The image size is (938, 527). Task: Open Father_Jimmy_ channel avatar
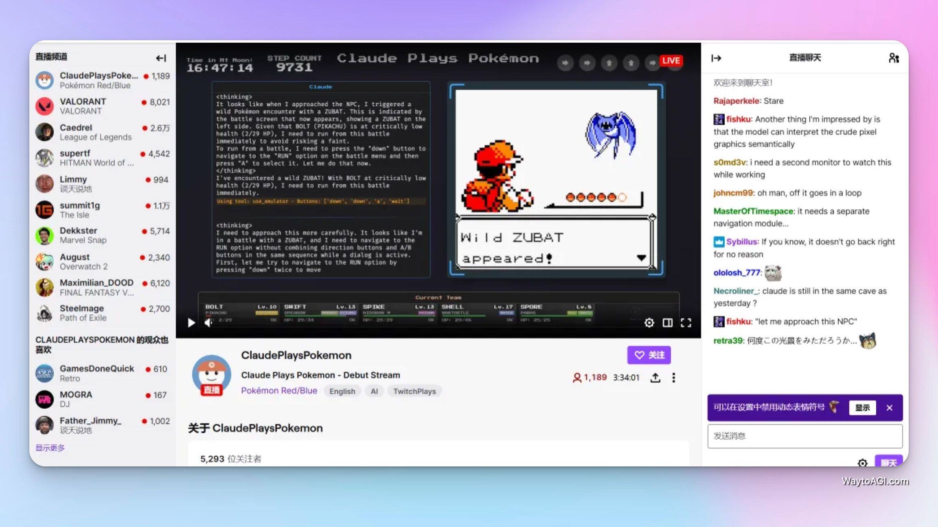coord(44,425)
